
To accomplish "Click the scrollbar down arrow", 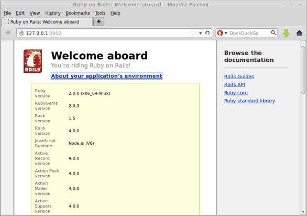I will tap(303, 212).
